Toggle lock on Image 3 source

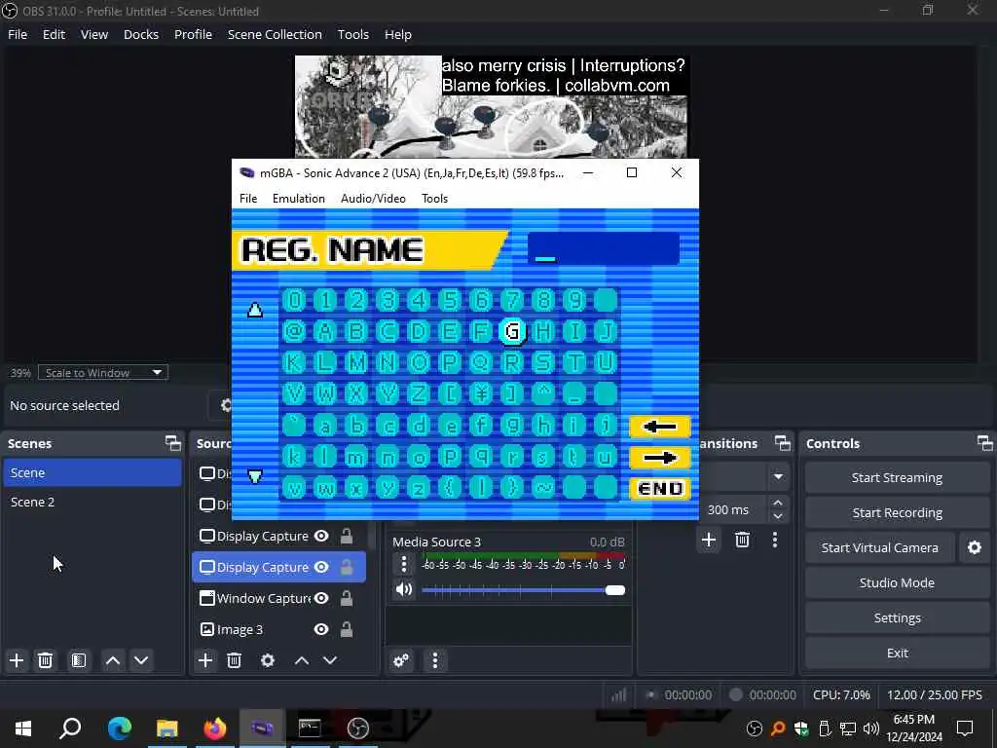347,630
